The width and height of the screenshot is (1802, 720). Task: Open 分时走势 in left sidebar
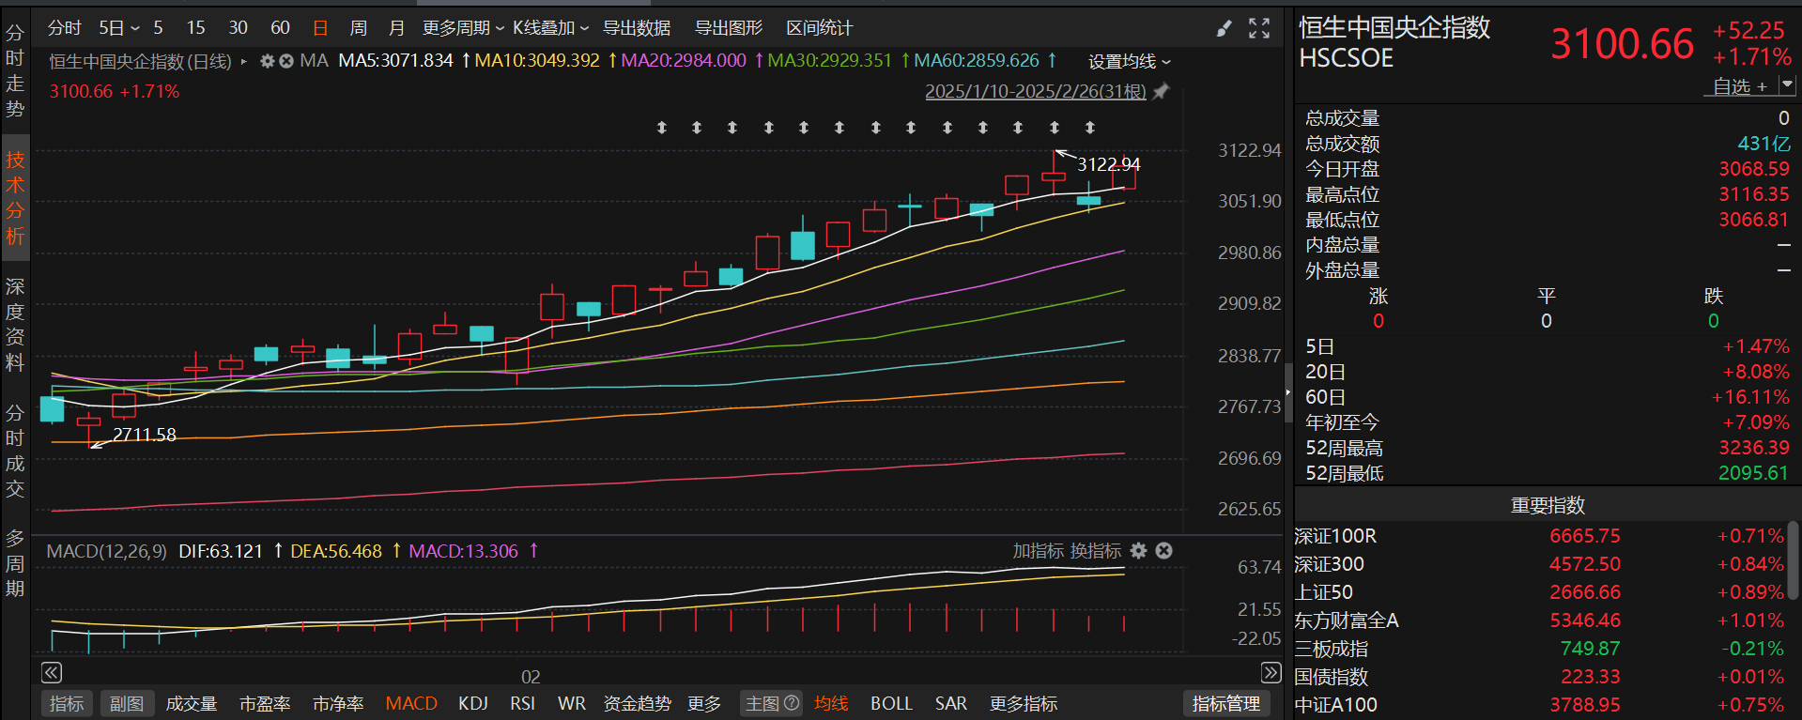[x=15, y=70]
